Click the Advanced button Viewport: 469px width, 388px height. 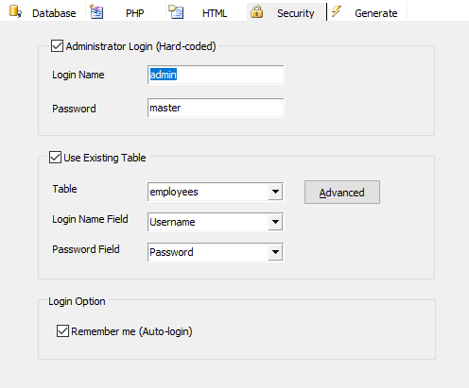(x=342, y=192)
